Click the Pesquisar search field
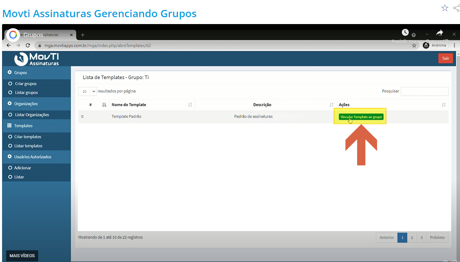 pyautogui.click(x=425, y=91)
